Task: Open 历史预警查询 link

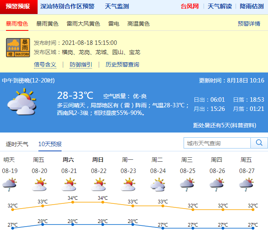Action: tap(122, 64)
